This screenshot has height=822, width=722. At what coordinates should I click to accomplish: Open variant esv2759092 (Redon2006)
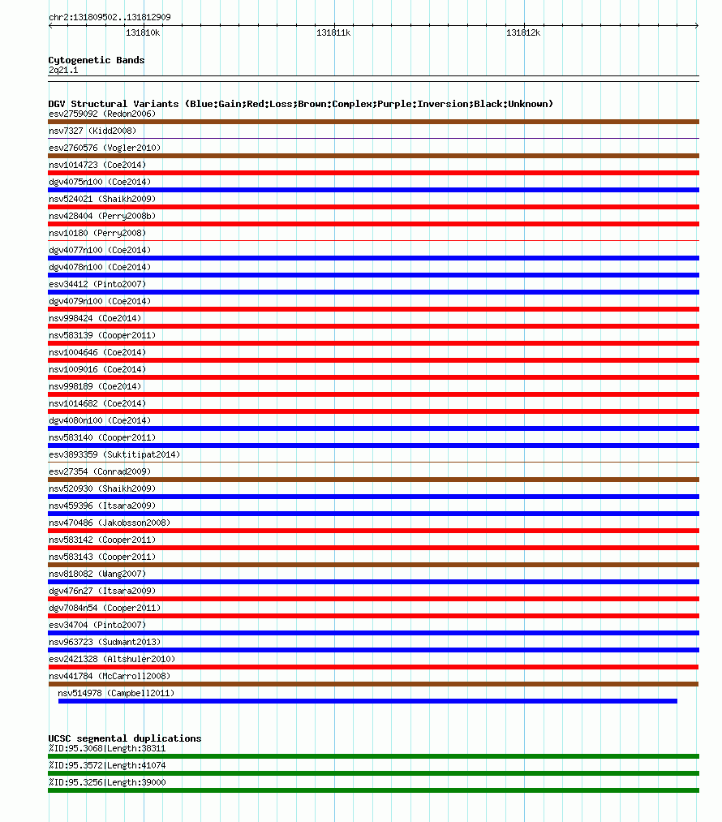click(x=102, y=114)
